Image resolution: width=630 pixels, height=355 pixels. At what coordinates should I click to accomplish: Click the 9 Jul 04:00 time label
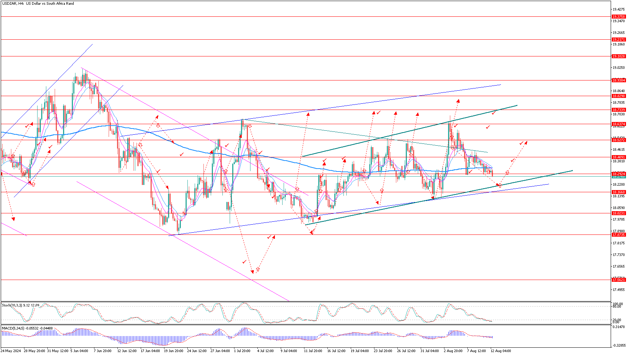[x=289, y=351]
